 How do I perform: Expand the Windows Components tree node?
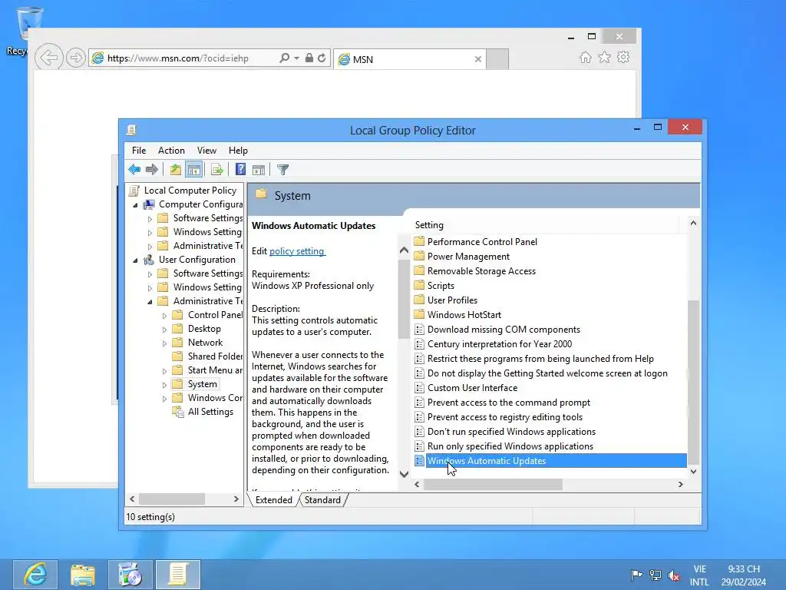164,399
